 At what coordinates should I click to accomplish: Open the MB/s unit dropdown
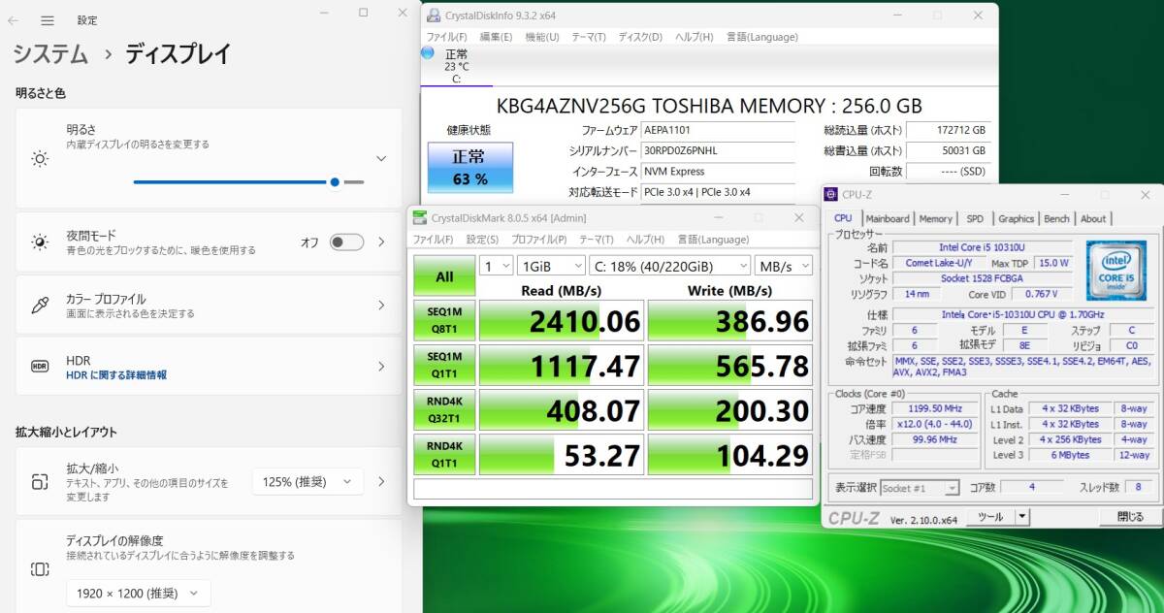(x=783, y=266)
